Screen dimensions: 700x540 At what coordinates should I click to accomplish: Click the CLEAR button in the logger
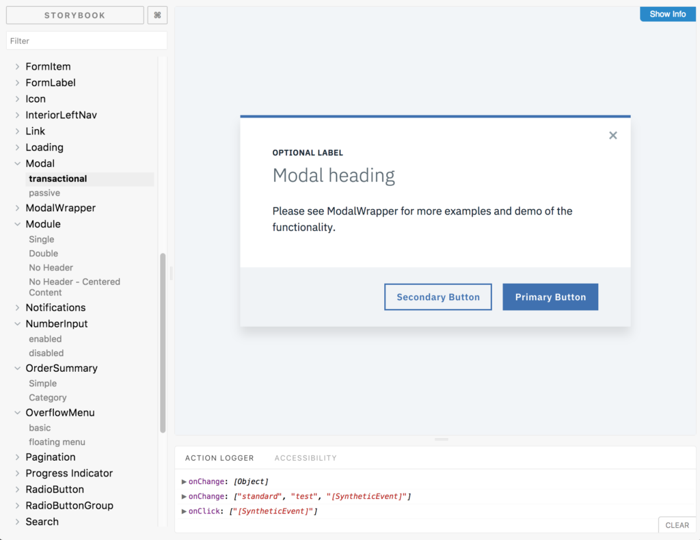[676, 525]
